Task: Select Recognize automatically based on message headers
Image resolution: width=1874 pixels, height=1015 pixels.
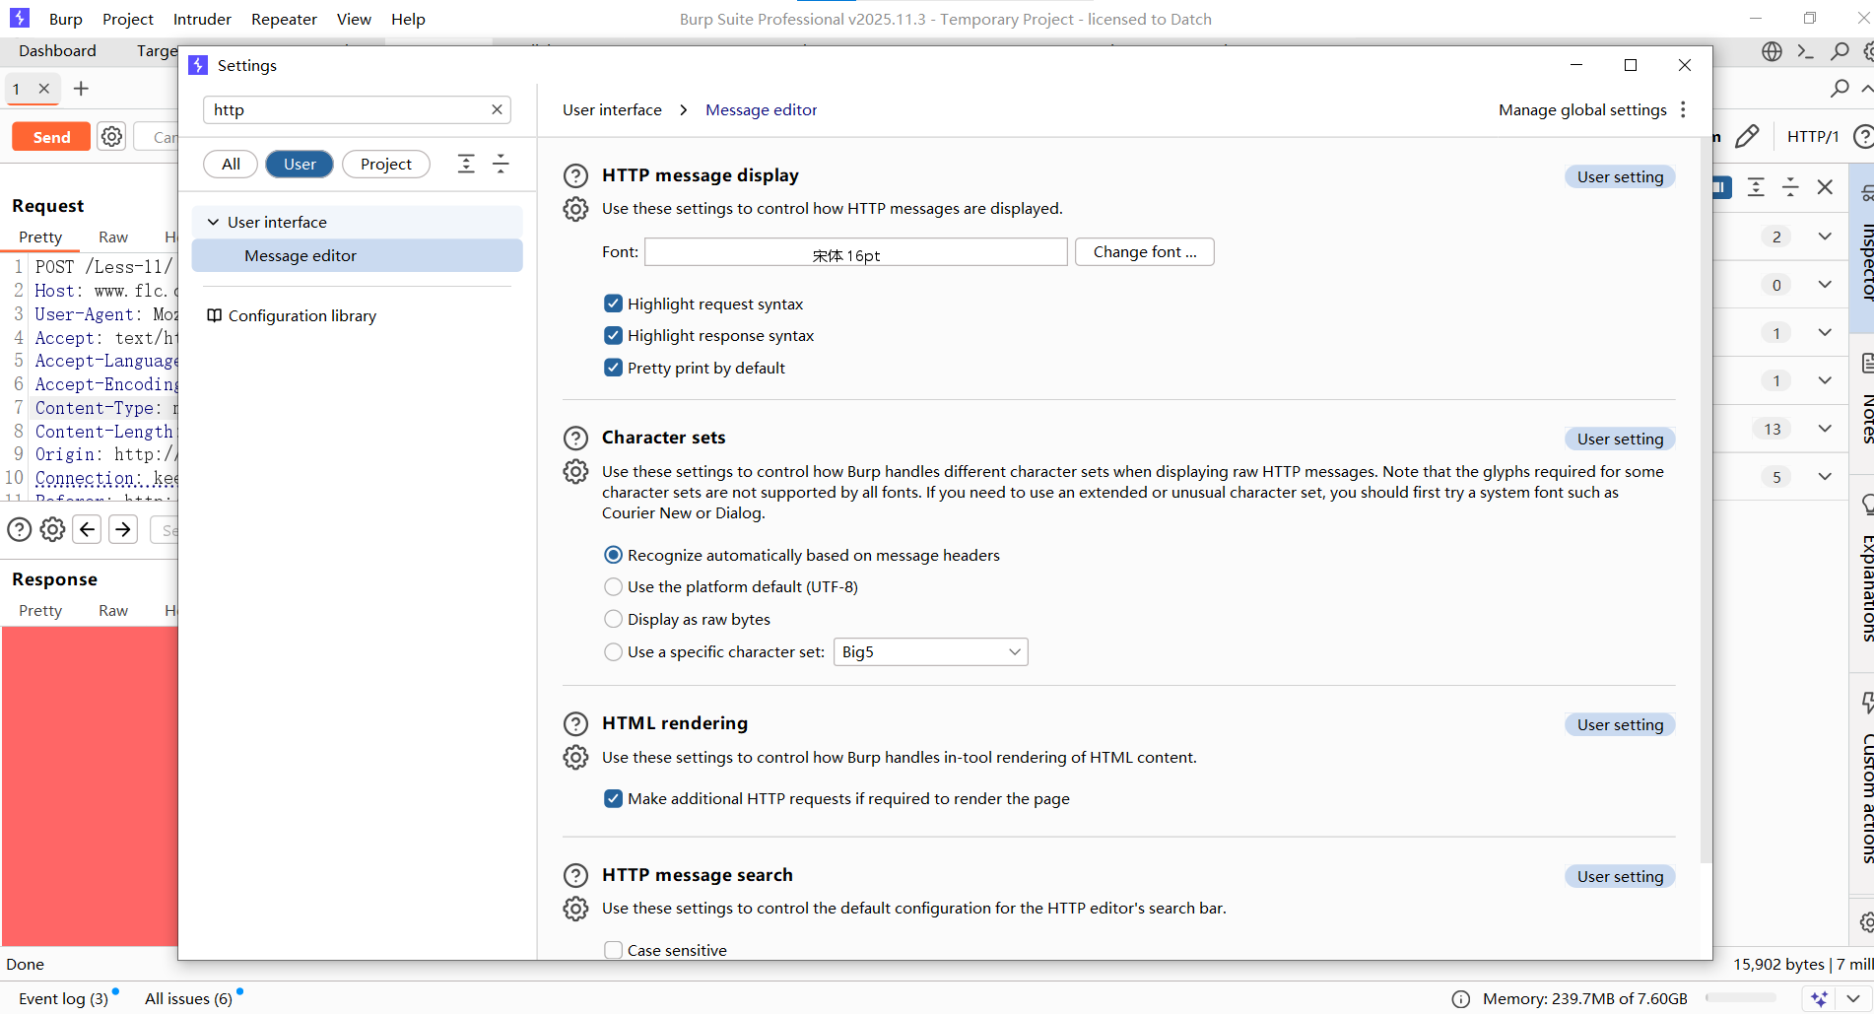Action: click(x=613, y=555)
